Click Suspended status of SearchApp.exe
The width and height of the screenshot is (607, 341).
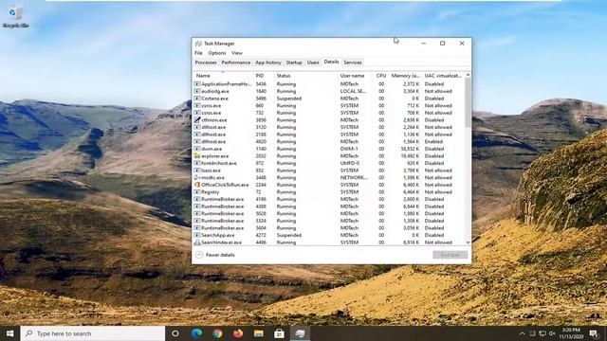[x=289, y=235]
